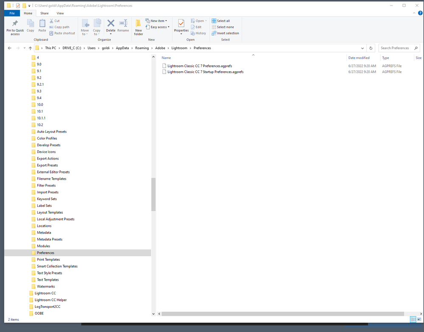This screenshot has height=332, width=424.
Task: Open the New item dropdown
Action: [x=156, y=21]
